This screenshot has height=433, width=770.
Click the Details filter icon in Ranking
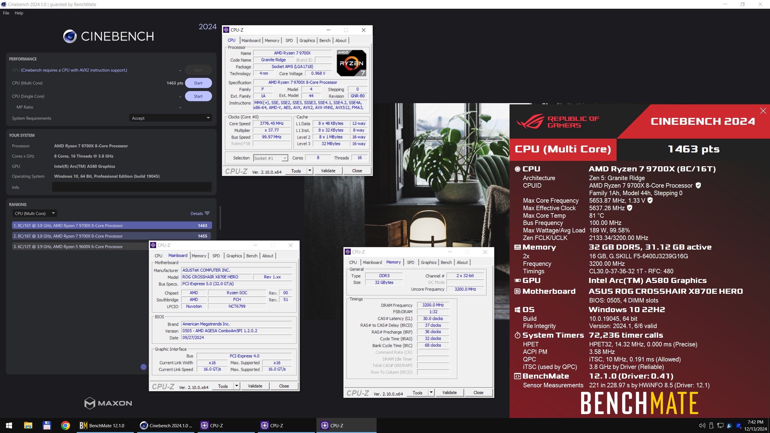pos(207,213)
